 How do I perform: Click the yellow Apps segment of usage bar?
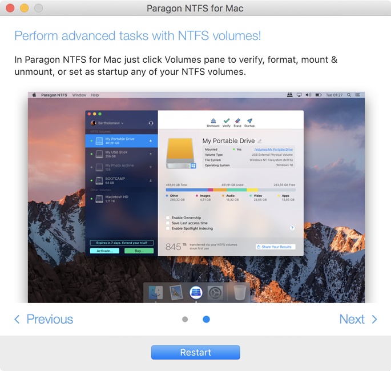(252, 190)
